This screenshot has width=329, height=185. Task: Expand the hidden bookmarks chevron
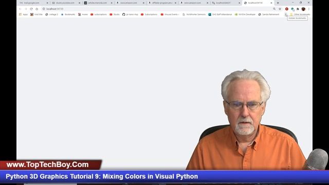pyautogui.click(x=286, y=14)
